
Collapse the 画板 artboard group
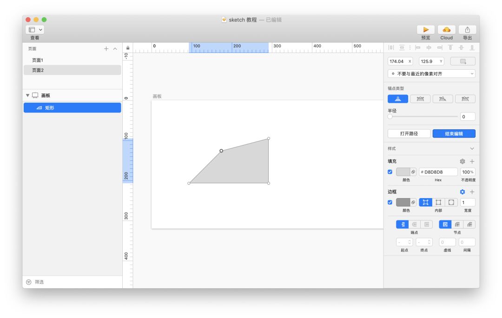[27, 95]
